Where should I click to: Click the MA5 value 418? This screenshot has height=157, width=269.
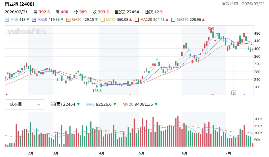pyautogui.click(x=22, y=19)
